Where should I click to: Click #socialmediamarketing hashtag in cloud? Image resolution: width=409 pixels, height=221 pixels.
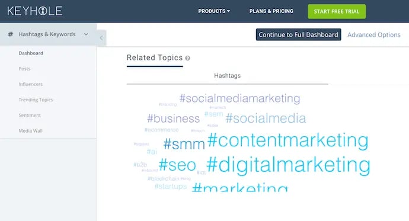click(x=239, y=98)
